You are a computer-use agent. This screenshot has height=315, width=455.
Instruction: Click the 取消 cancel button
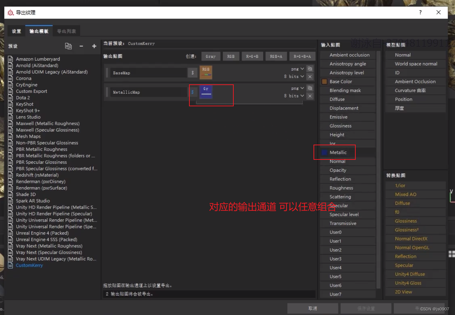313,308
